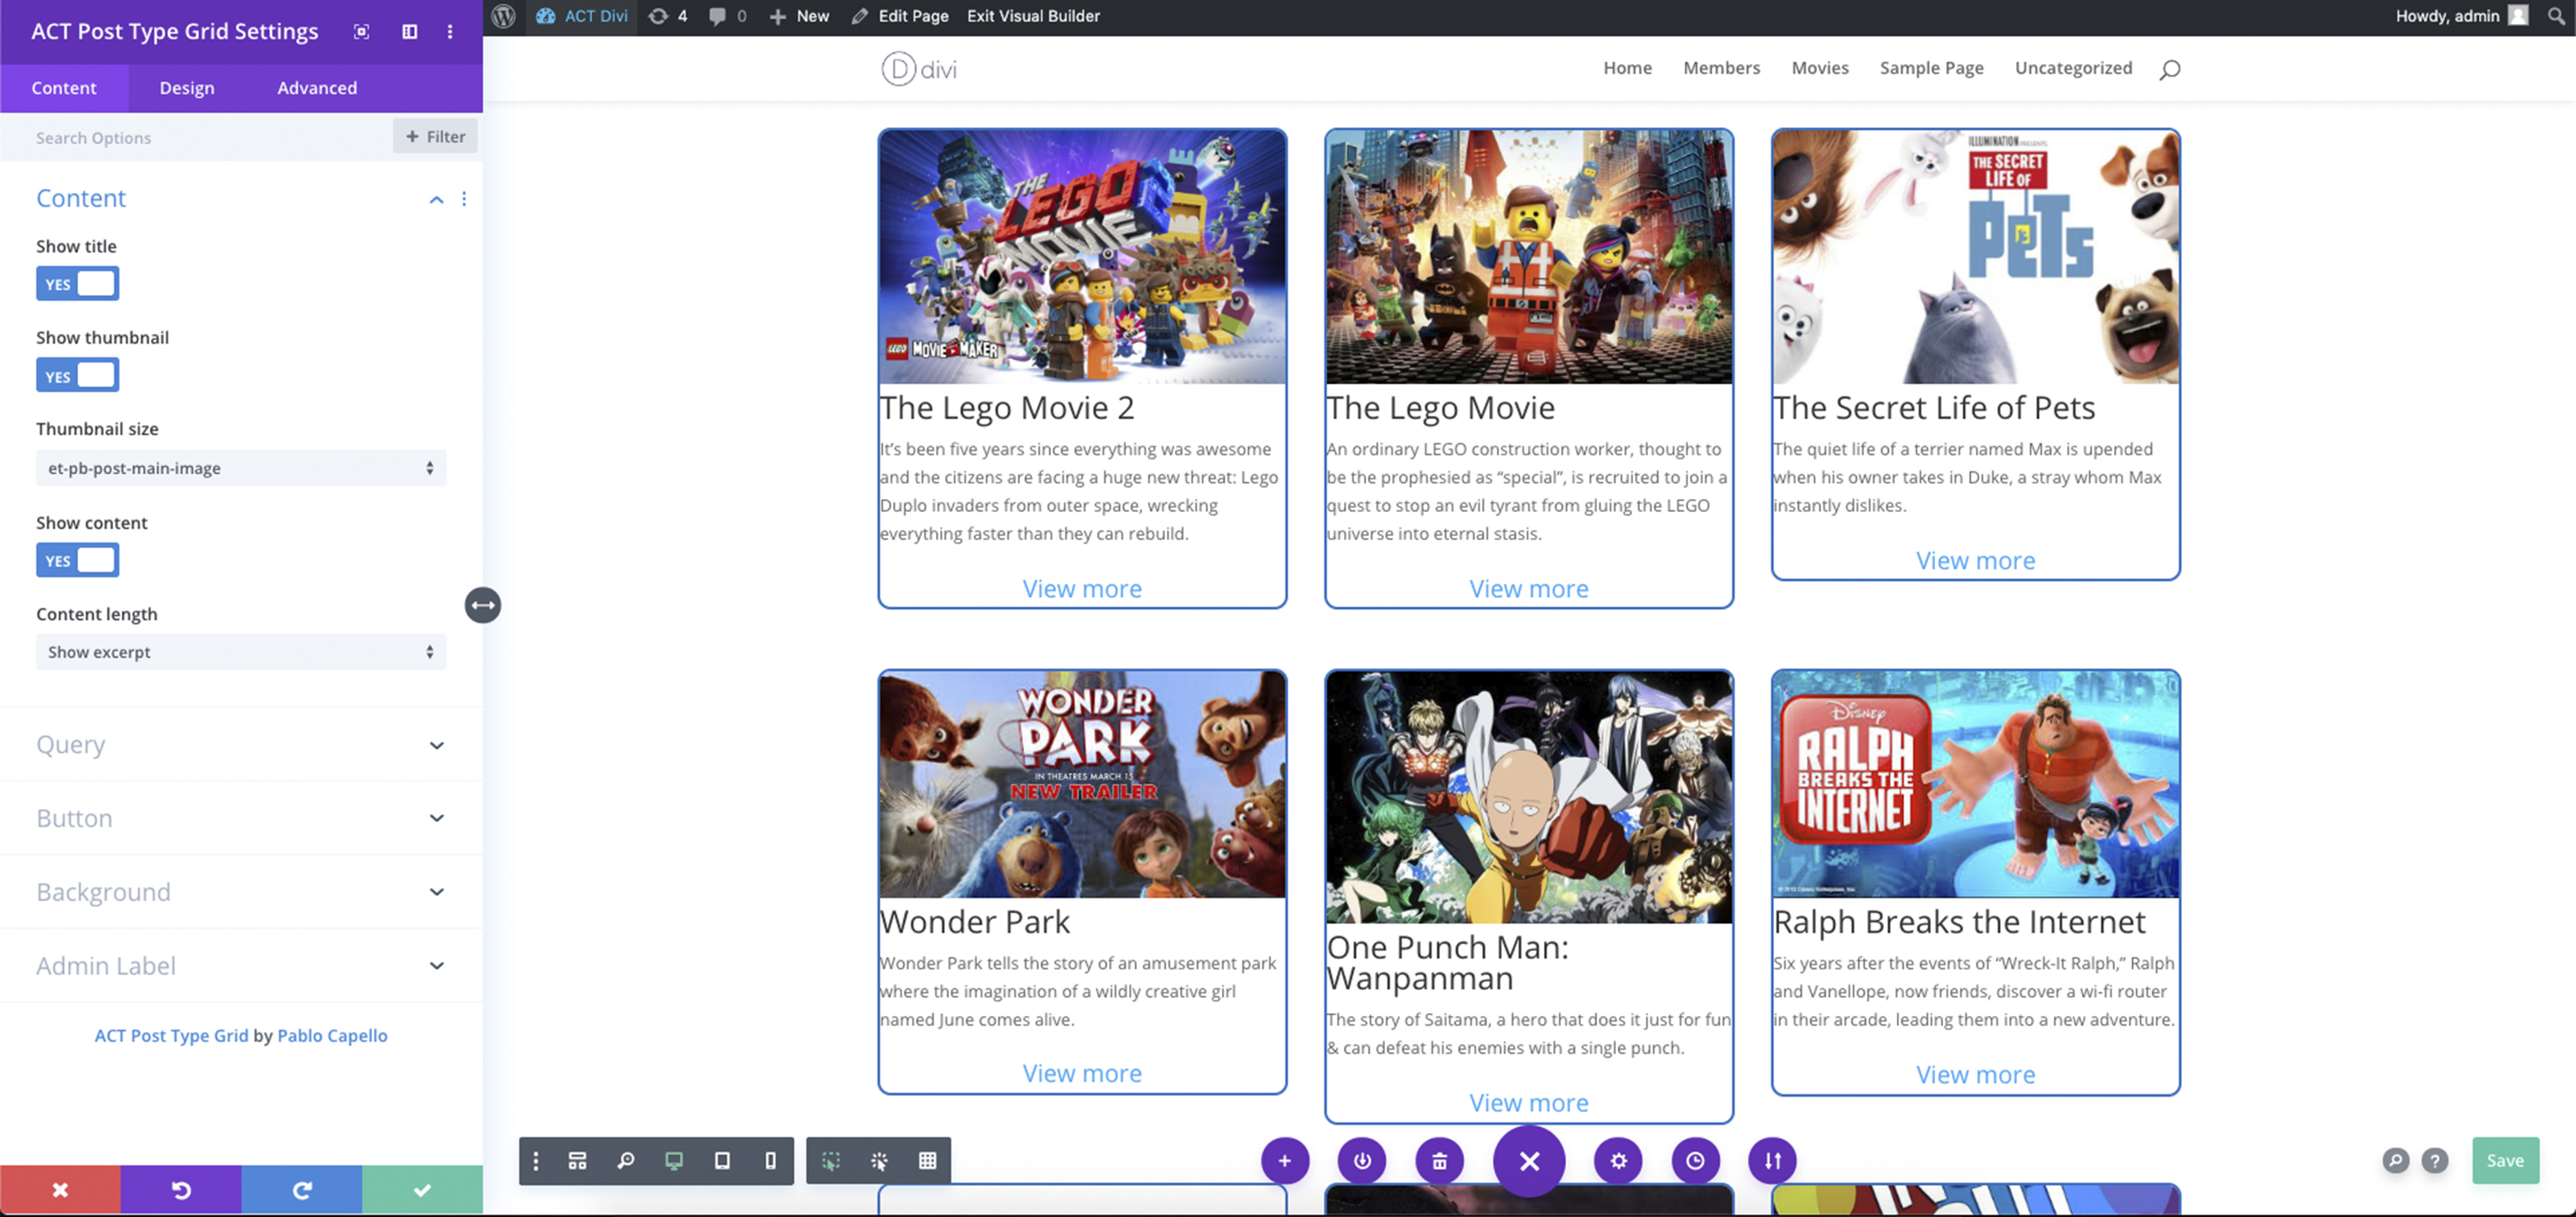Activate zoom out view in bottom toolbar
Viewport: 2576px width, 1217px height.
[x=626, y=1161]
